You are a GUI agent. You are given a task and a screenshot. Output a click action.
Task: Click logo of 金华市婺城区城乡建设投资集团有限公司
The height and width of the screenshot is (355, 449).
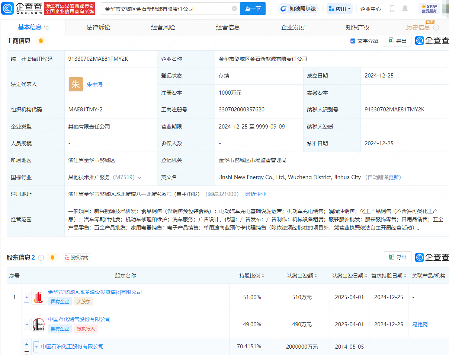point(39,297)
